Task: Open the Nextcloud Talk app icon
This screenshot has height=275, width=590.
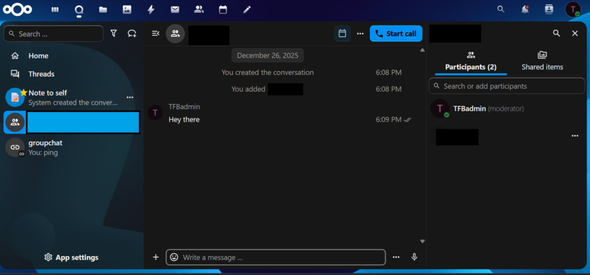Action: pyautogui.click(x=80, y=9)
